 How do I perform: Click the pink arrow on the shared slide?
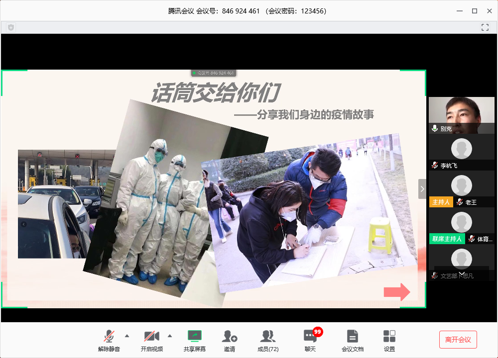point(396,292)
